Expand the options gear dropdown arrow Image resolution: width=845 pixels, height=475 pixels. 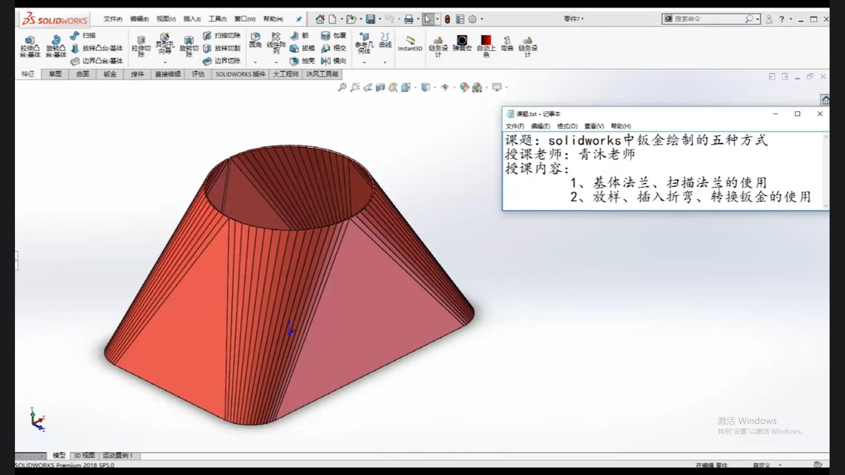482,19
